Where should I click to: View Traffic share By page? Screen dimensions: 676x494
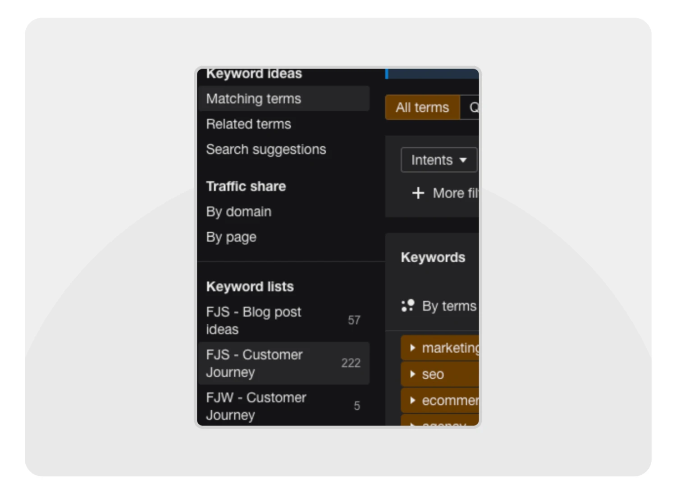(x=231, y=237)
